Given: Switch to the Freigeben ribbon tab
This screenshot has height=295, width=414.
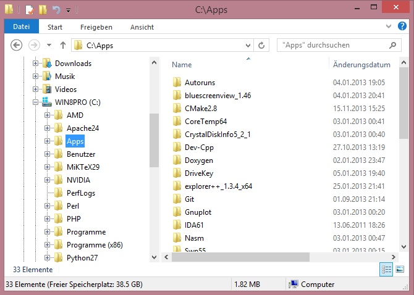Looking at the screenshot, I should (x=96, y=27).
